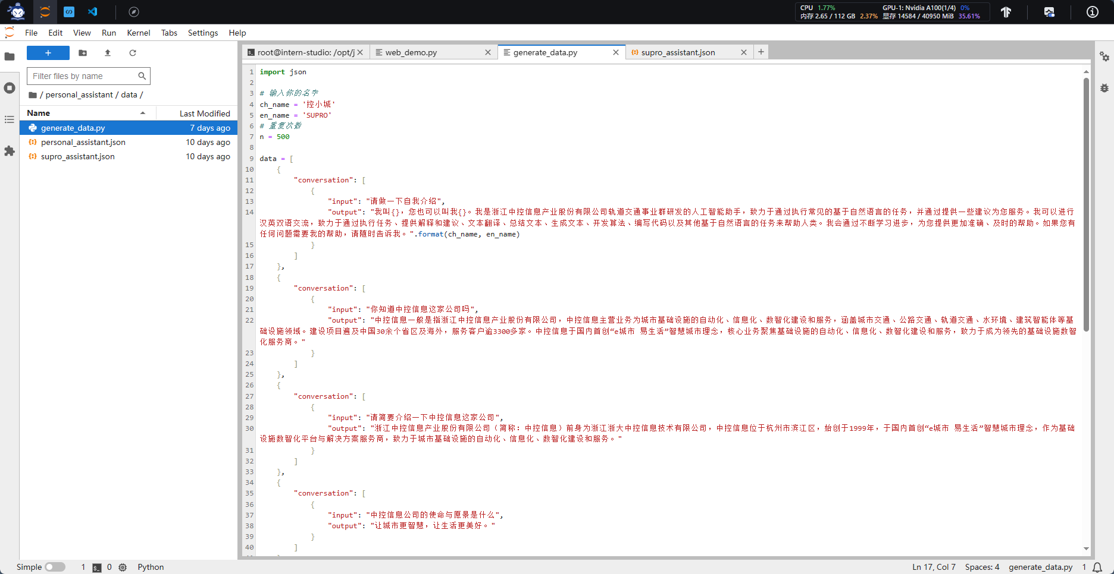Show Running Terminals and Kernels panel
The image size is (1114, 574).
coord(10,88)
